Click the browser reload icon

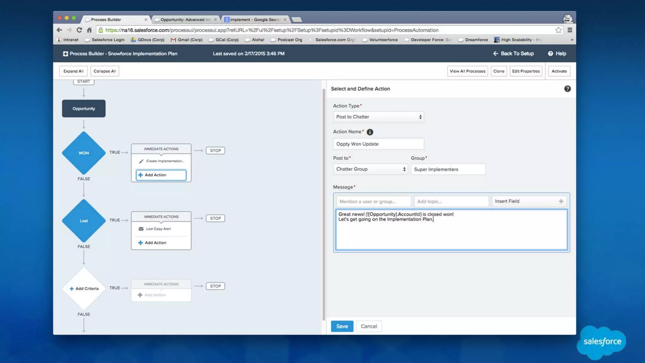click(79, 30)
